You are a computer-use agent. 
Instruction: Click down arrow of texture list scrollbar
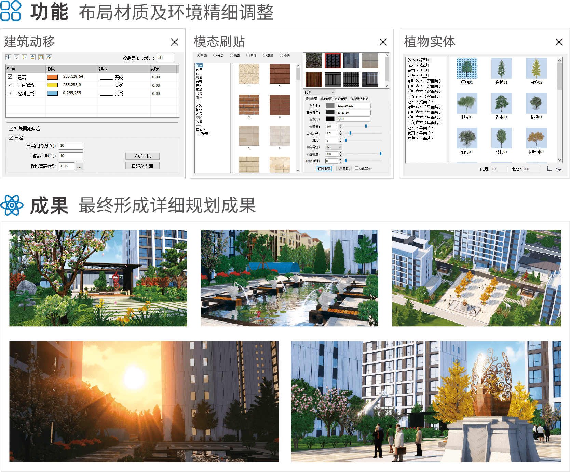tap(298, 171)
